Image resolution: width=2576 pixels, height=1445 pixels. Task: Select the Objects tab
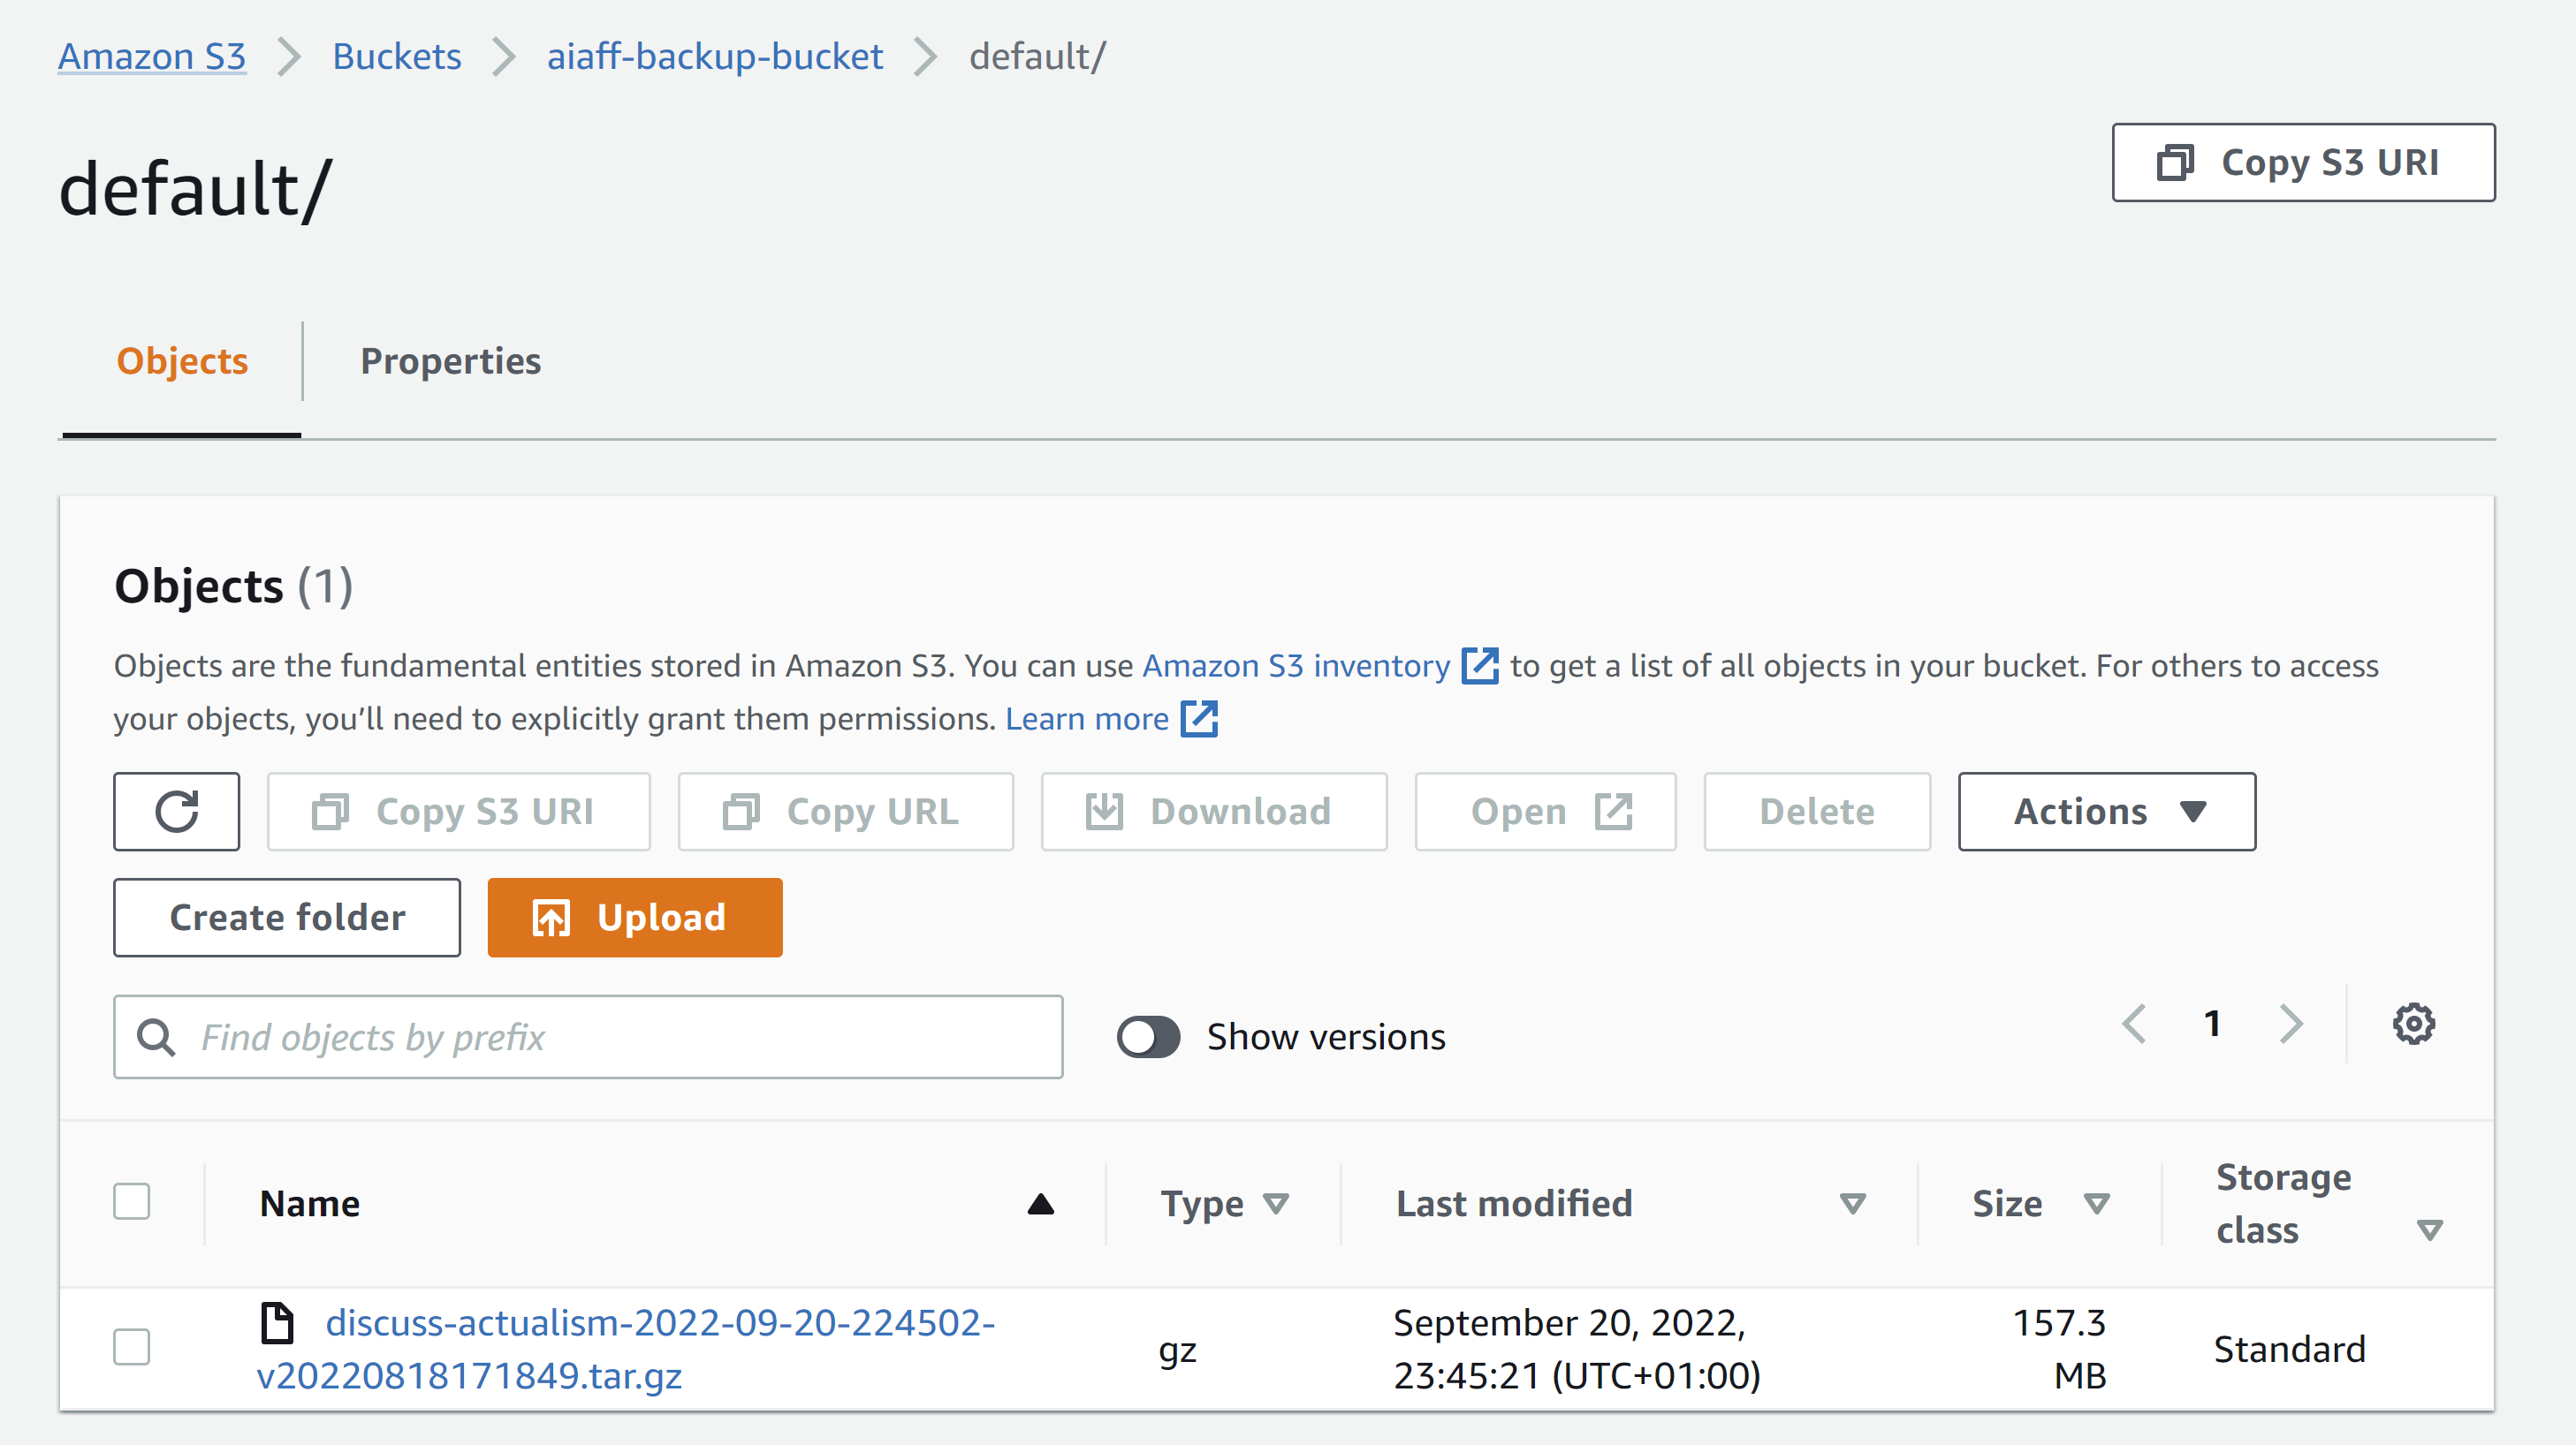click(182, 360)
